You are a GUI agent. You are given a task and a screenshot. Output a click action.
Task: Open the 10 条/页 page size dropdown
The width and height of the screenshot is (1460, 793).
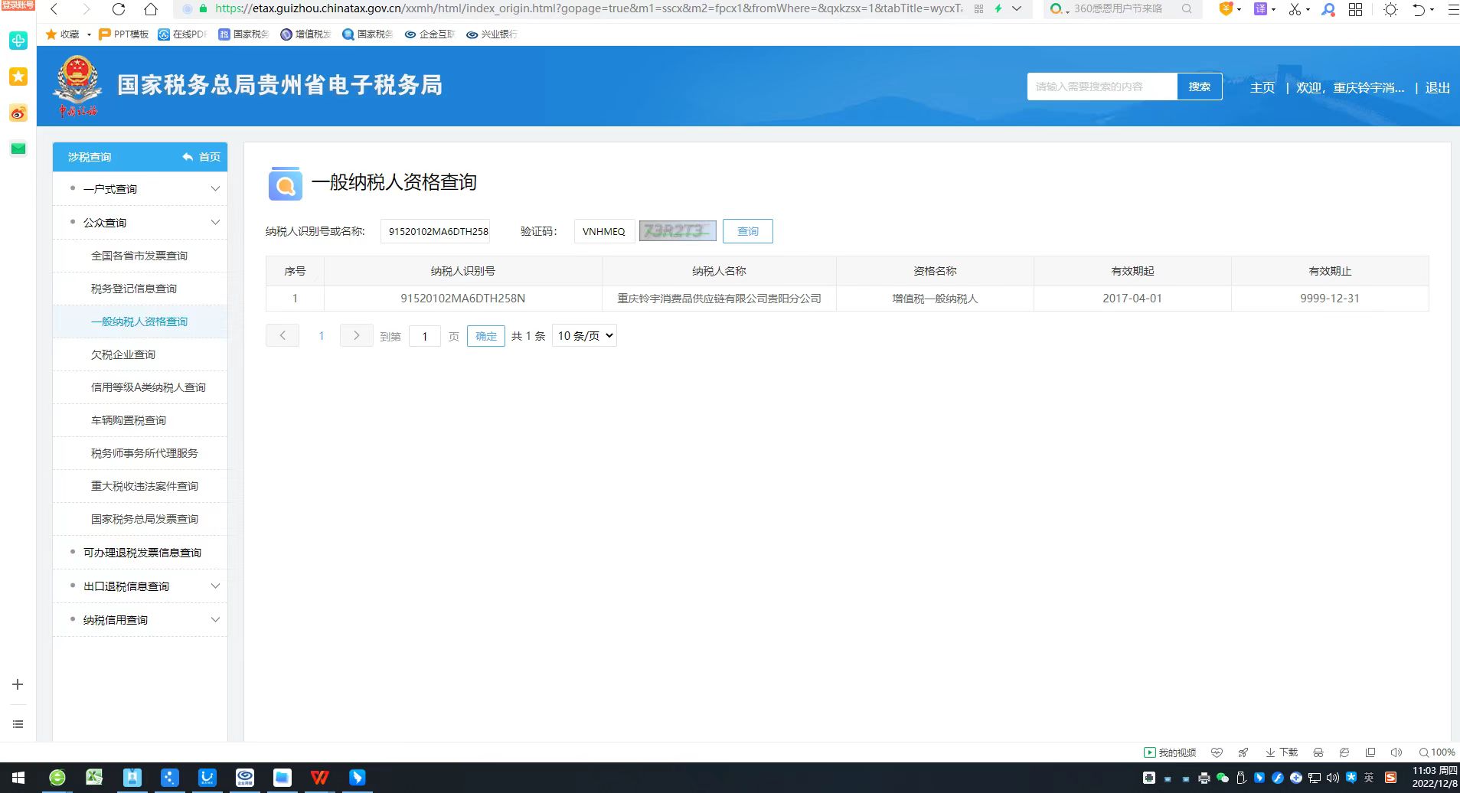(x=584, y=336)
